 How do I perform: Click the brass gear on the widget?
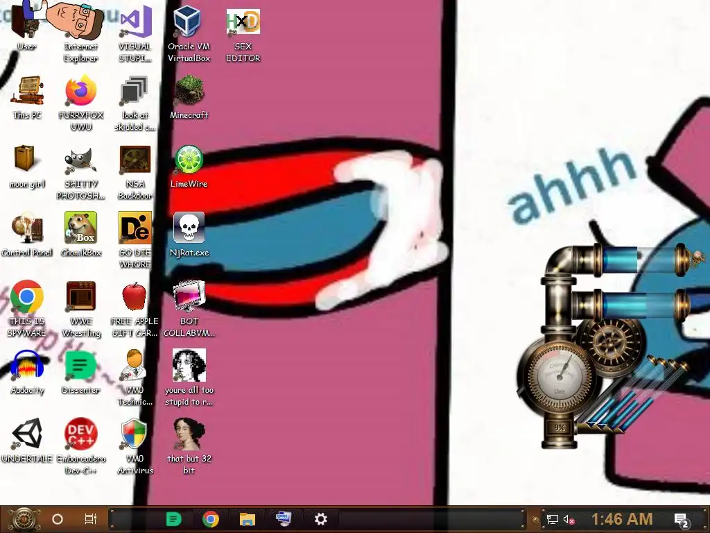point(610,343)
